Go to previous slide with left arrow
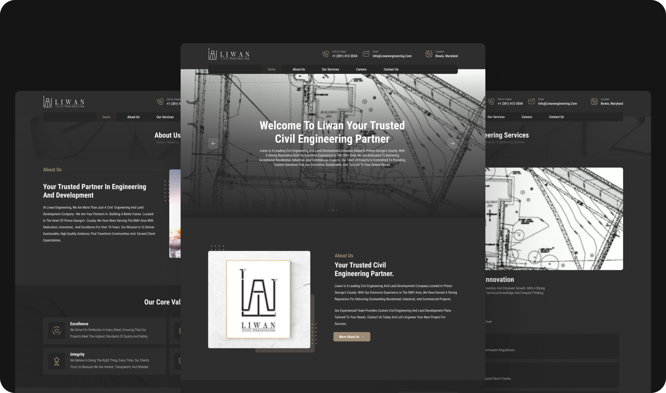 click(x=213, y=144)
